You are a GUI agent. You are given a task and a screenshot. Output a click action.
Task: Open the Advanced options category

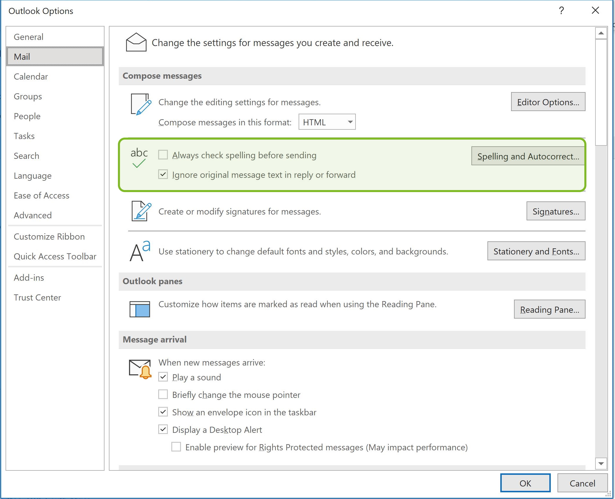pyautogui.click(x=33, y=215)
